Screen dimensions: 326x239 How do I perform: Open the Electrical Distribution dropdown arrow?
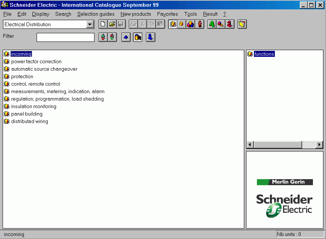[90, 24]
